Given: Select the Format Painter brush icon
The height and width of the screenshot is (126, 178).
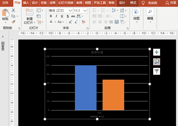Looking at the screenshot, I should coord(13,22).
